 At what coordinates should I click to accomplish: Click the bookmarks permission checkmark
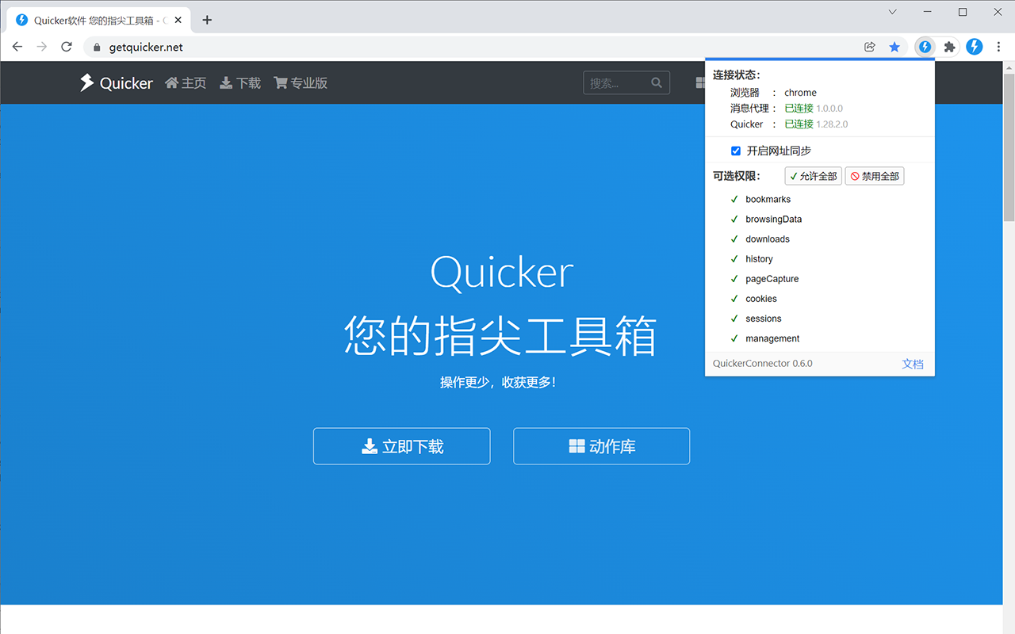pyautogui.click(x=733, y=199)
